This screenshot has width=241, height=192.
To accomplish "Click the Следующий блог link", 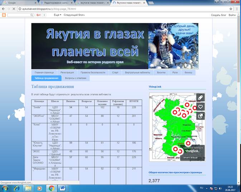I will [74, 15].
